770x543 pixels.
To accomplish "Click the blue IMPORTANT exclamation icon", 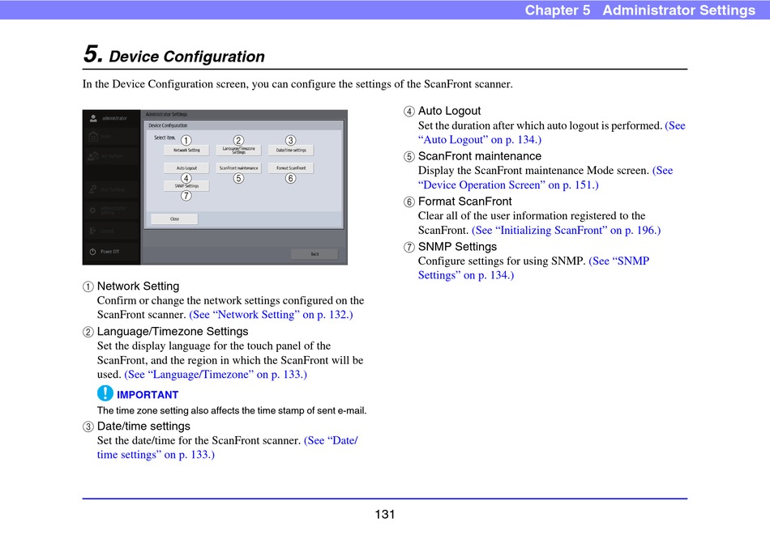I will point(105,394).
